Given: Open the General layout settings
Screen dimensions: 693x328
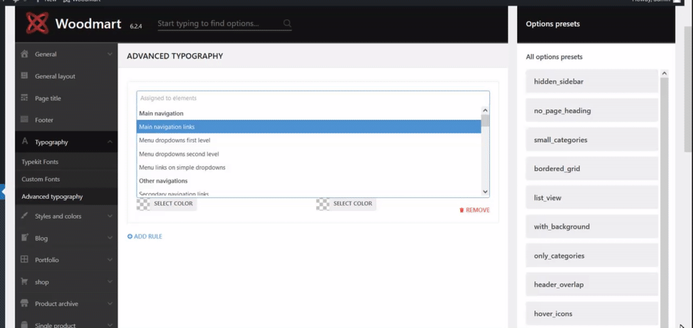Looking at the screenshot, I should tap(67, 76).
